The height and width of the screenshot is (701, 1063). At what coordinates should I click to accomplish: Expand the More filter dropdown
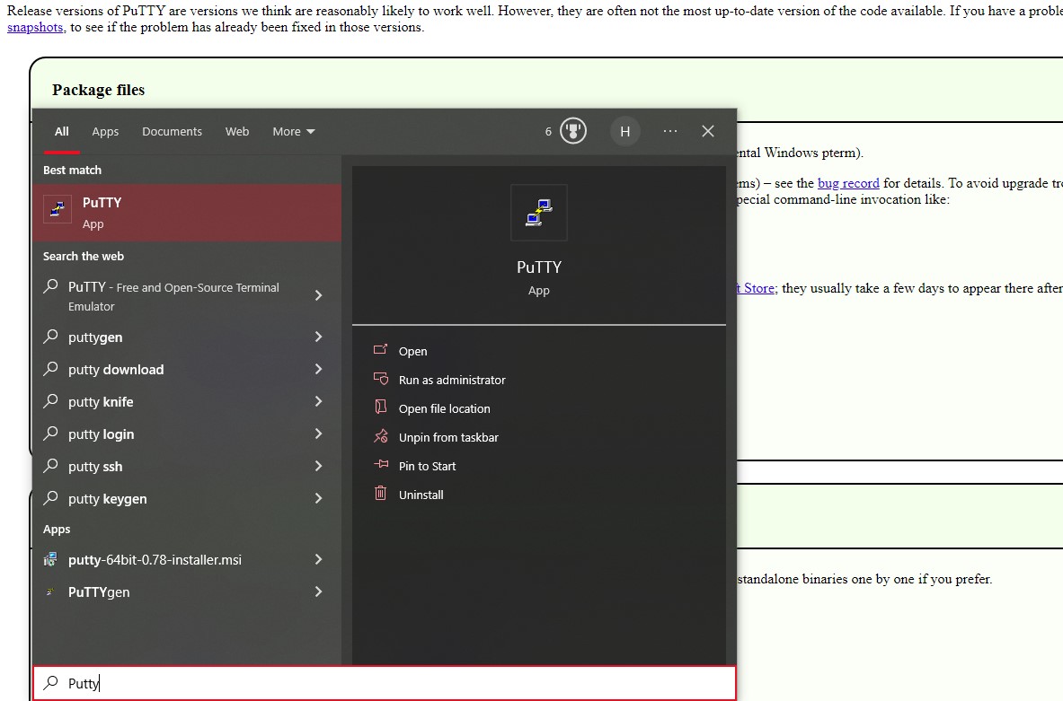click(x=294, y=131)
